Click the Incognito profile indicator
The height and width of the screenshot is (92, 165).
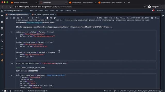(153, 7)
